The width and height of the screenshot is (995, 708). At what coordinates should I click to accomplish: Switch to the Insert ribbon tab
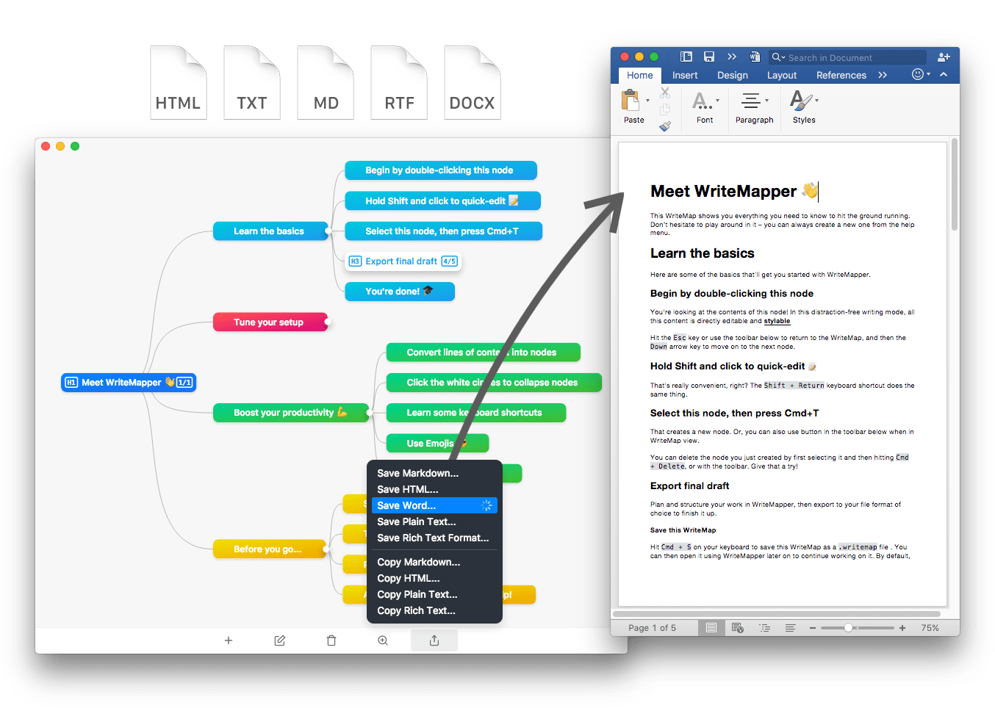pos(685,75)
